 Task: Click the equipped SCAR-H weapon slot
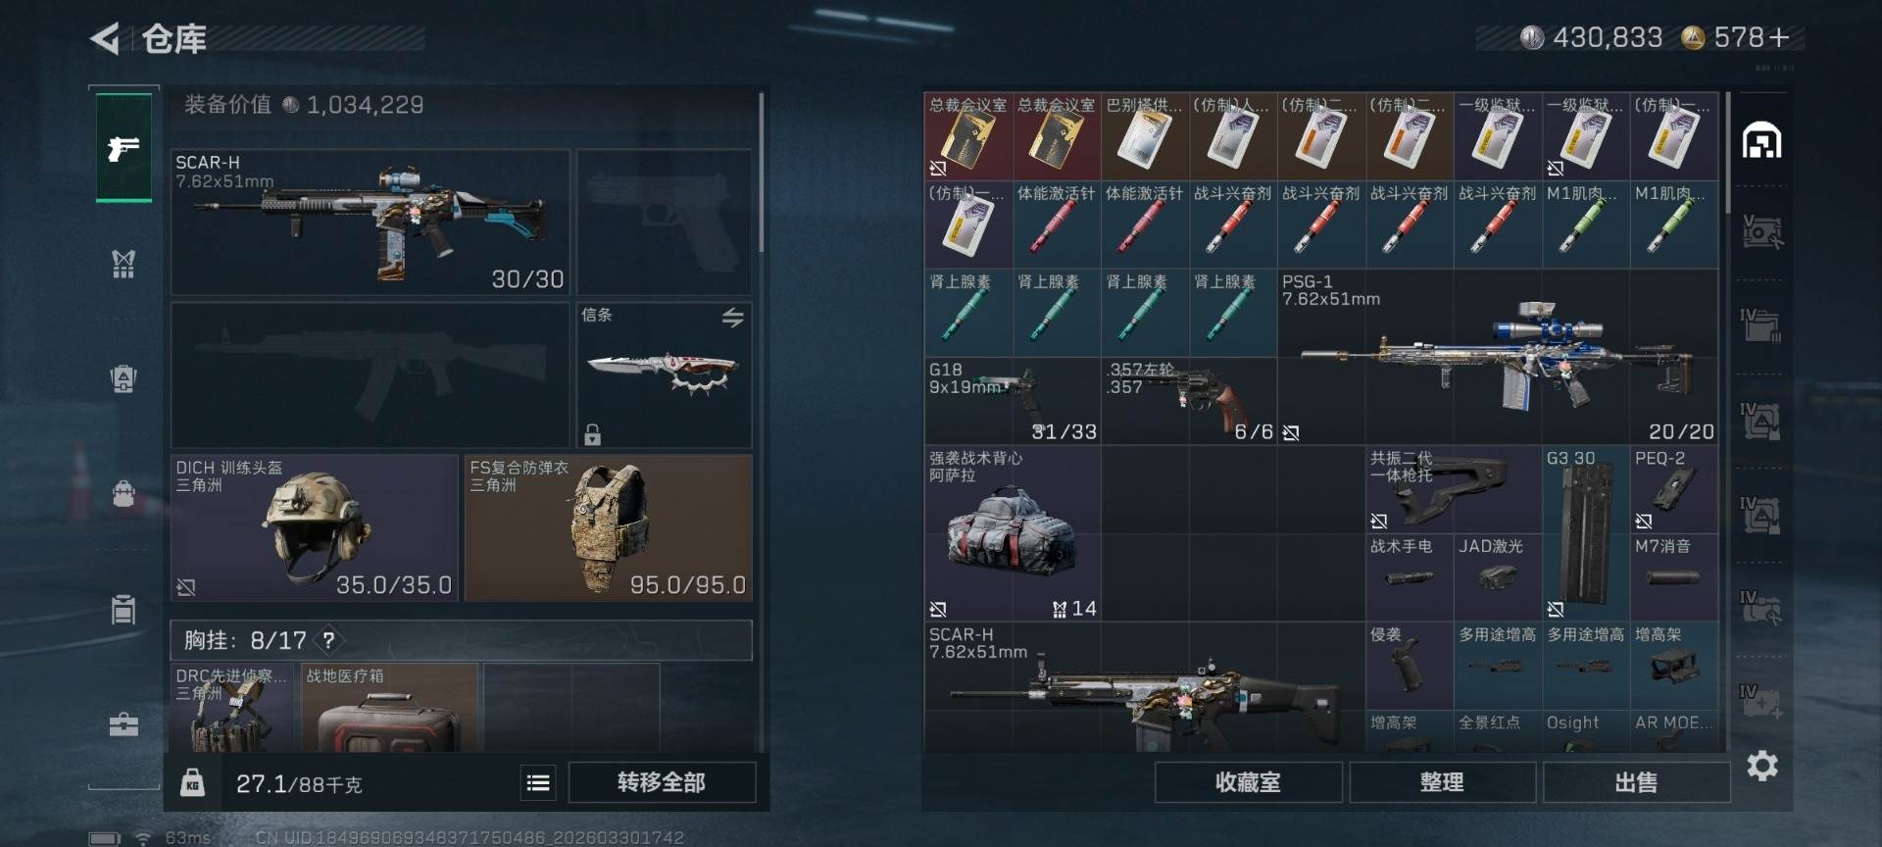coord(371,223)
